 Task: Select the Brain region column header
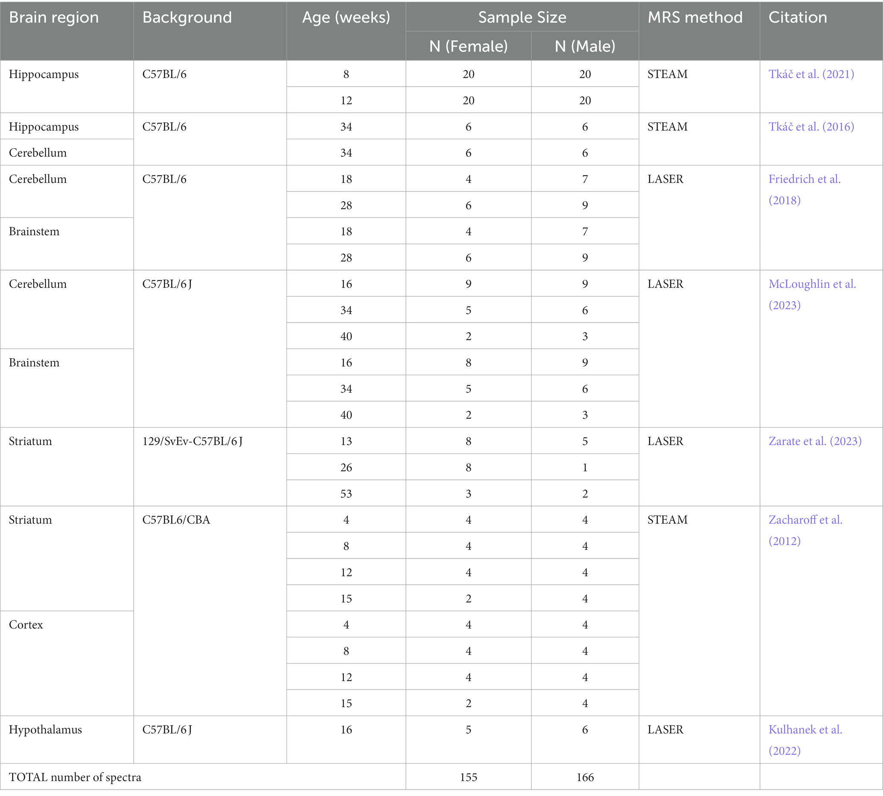point(54,18)
